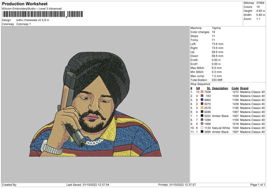Click the St. column header
The width and height of the screenshot is (267, 188).
(x=209, y=88)
